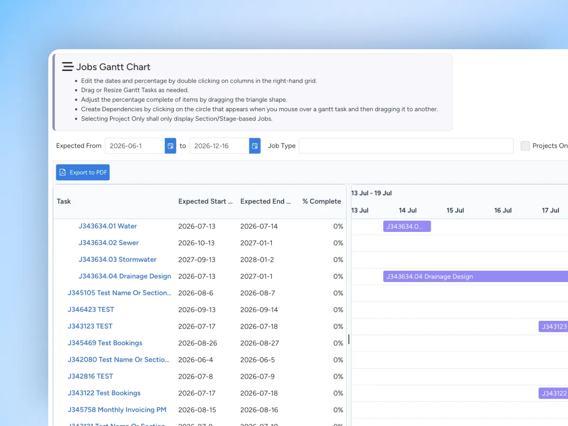Viewport: 568px width, 426px height.
Task: Open job J343634.01 Water
Action: pyautogui.click(x=107, y=226)
